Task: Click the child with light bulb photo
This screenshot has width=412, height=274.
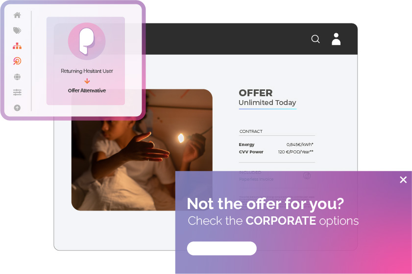Action: click(x=142, y=150)
